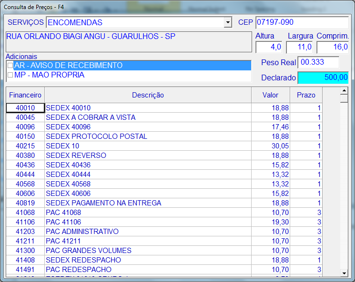Select row SEDEX PAGAMENTO NA ENTREGA
Screen dimensions: 355x282
pyautogui.click(x=164, y=203)
